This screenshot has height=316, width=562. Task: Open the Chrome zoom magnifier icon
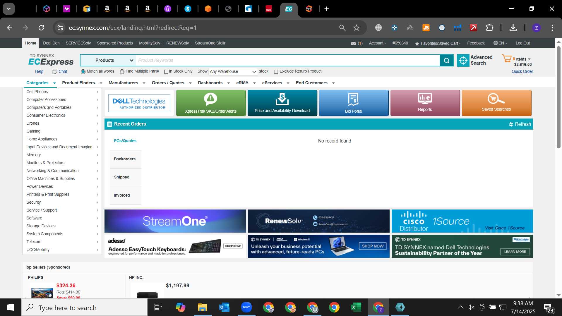tap(342, 28)
